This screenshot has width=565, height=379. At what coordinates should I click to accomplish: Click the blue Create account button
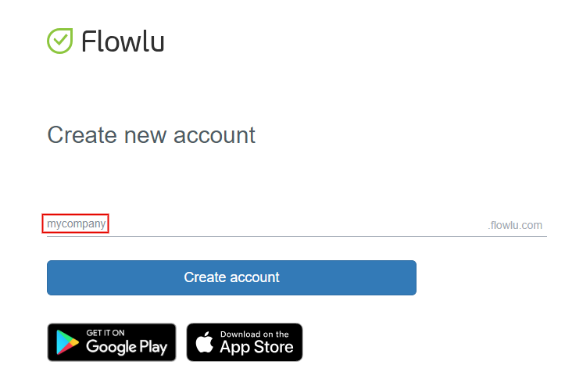click(x=231, y=277)
